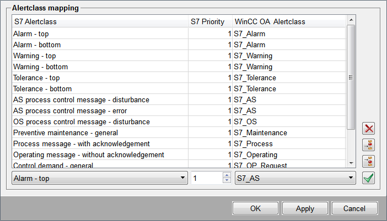Viewport: 387px width, 221px height.
Task: Select the 'Alarm - top' table row
Action: coord(179,34)
